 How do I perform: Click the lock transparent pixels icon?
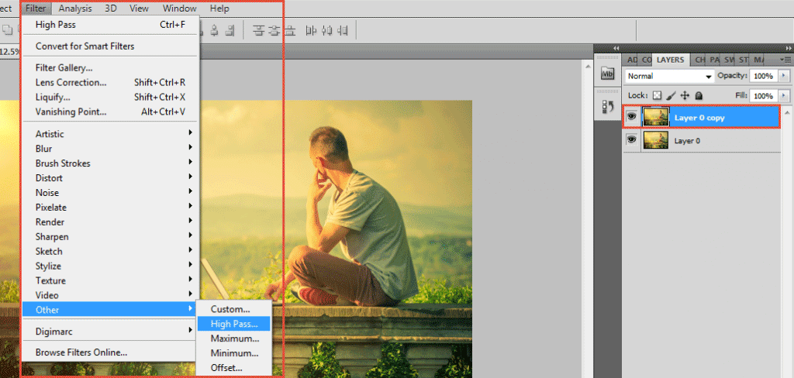[657, 95]
